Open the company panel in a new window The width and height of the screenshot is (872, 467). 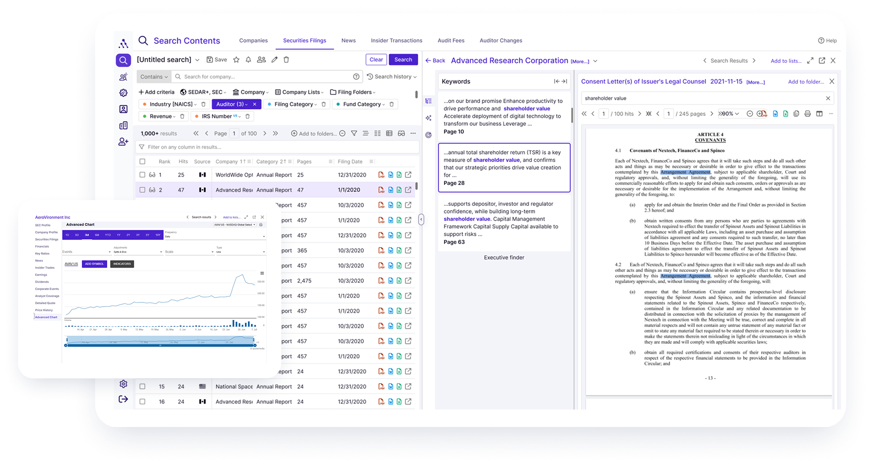[x=822, y=61]
